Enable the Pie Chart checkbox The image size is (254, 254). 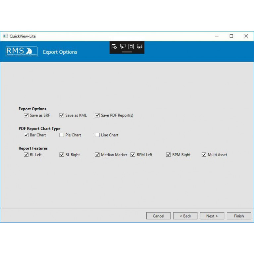click(62, 135)
